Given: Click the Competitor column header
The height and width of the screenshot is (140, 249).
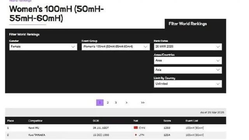Looking at the screenshot, I should click(35, 121).
